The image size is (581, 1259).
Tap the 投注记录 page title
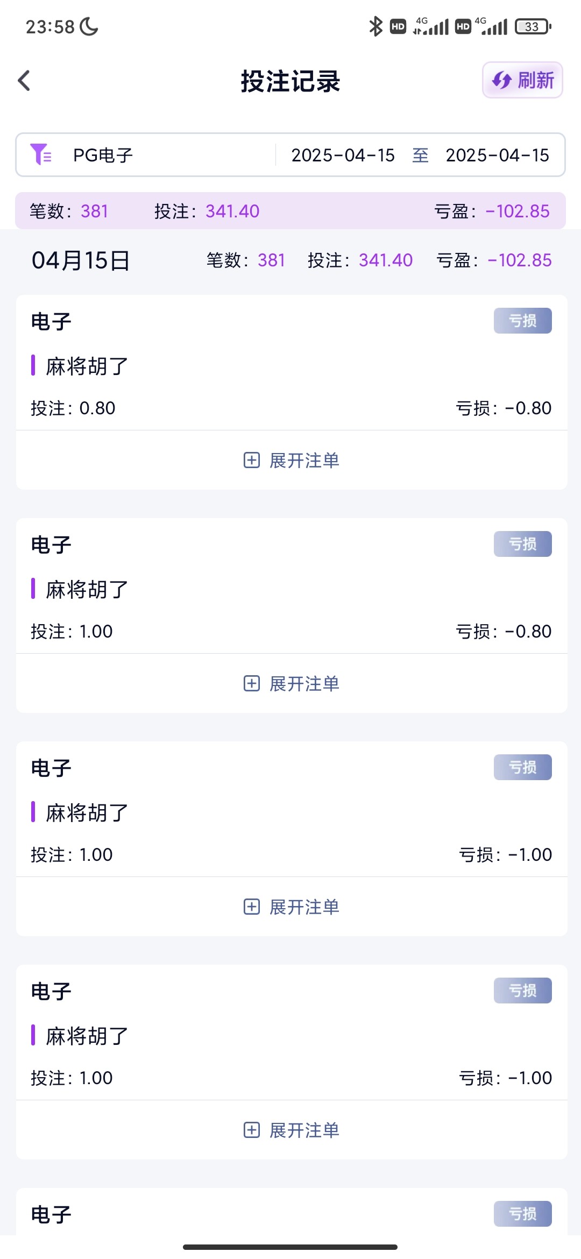tap(290, 81)
